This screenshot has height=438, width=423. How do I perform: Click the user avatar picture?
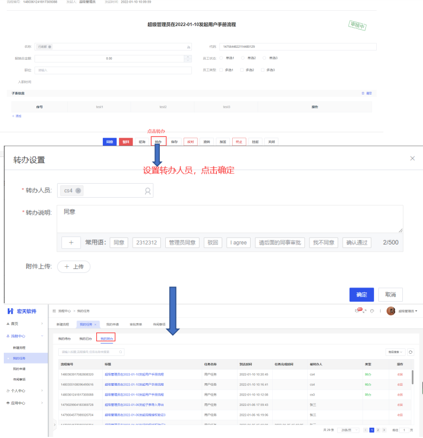391,311
